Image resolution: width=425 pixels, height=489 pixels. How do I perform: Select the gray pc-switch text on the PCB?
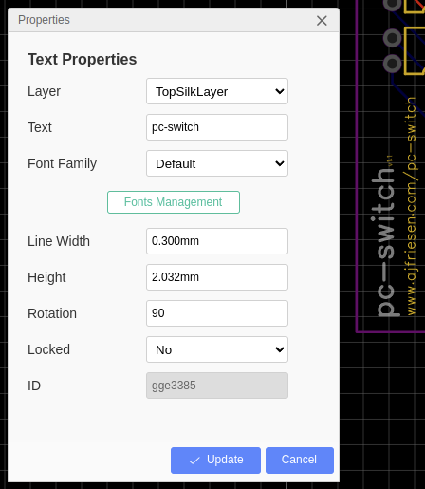386,241
